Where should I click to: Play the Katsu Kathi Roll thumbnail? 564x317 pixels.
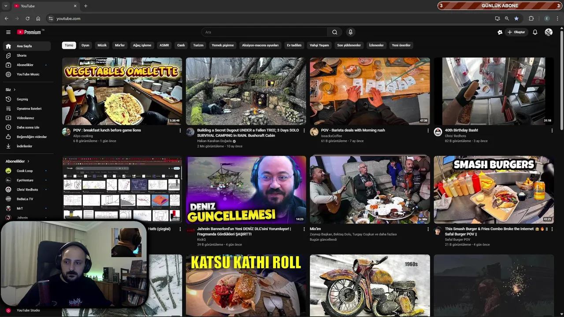(x=246, y=285)
